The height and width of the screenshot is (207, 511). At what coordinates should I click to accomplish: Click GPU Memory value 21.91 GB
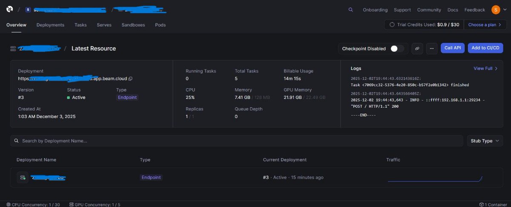tap(293, 98)
